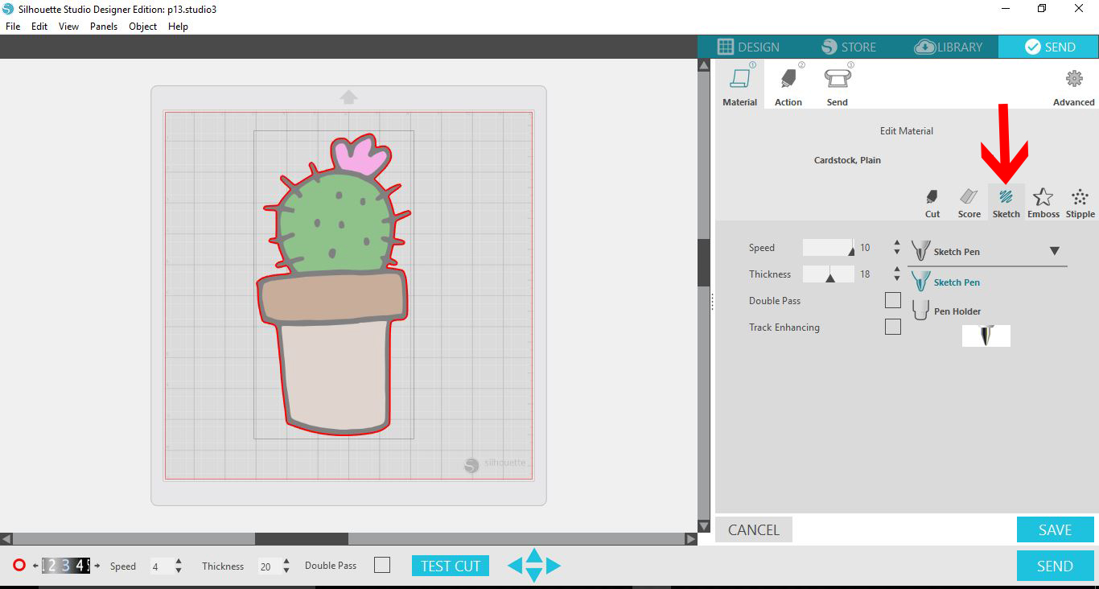Click the horizontal scrollbar thumb

(302, 538)
